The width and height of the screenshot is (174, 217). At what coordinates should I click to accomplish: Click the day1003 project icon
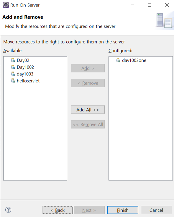13,74
